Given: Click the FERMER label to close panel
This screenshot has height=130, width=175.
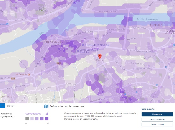Looking at the screenshot, I should coord(10,106).
